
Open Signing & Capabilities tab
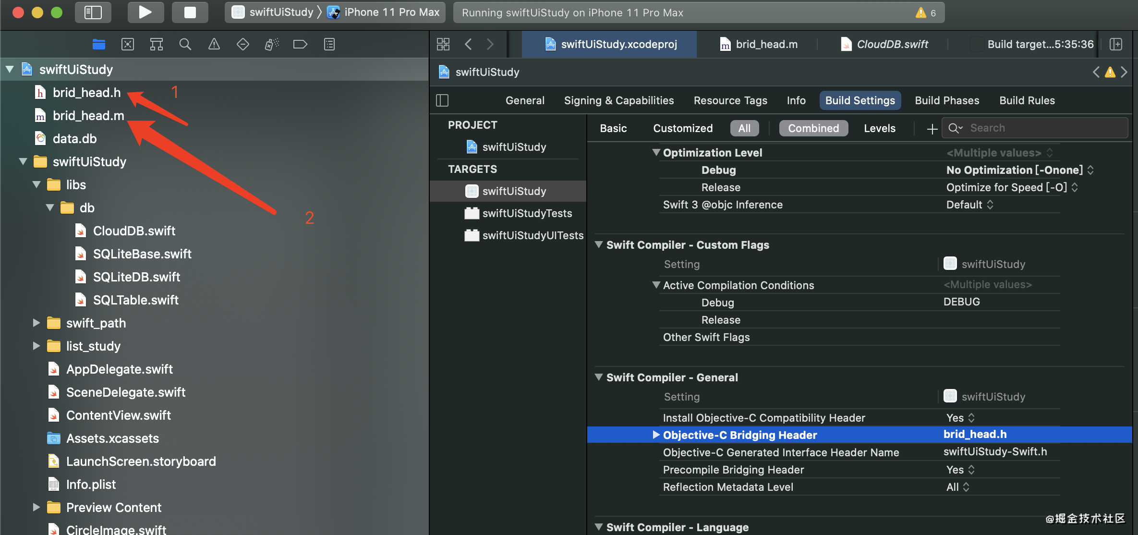(x=619, y=100)
